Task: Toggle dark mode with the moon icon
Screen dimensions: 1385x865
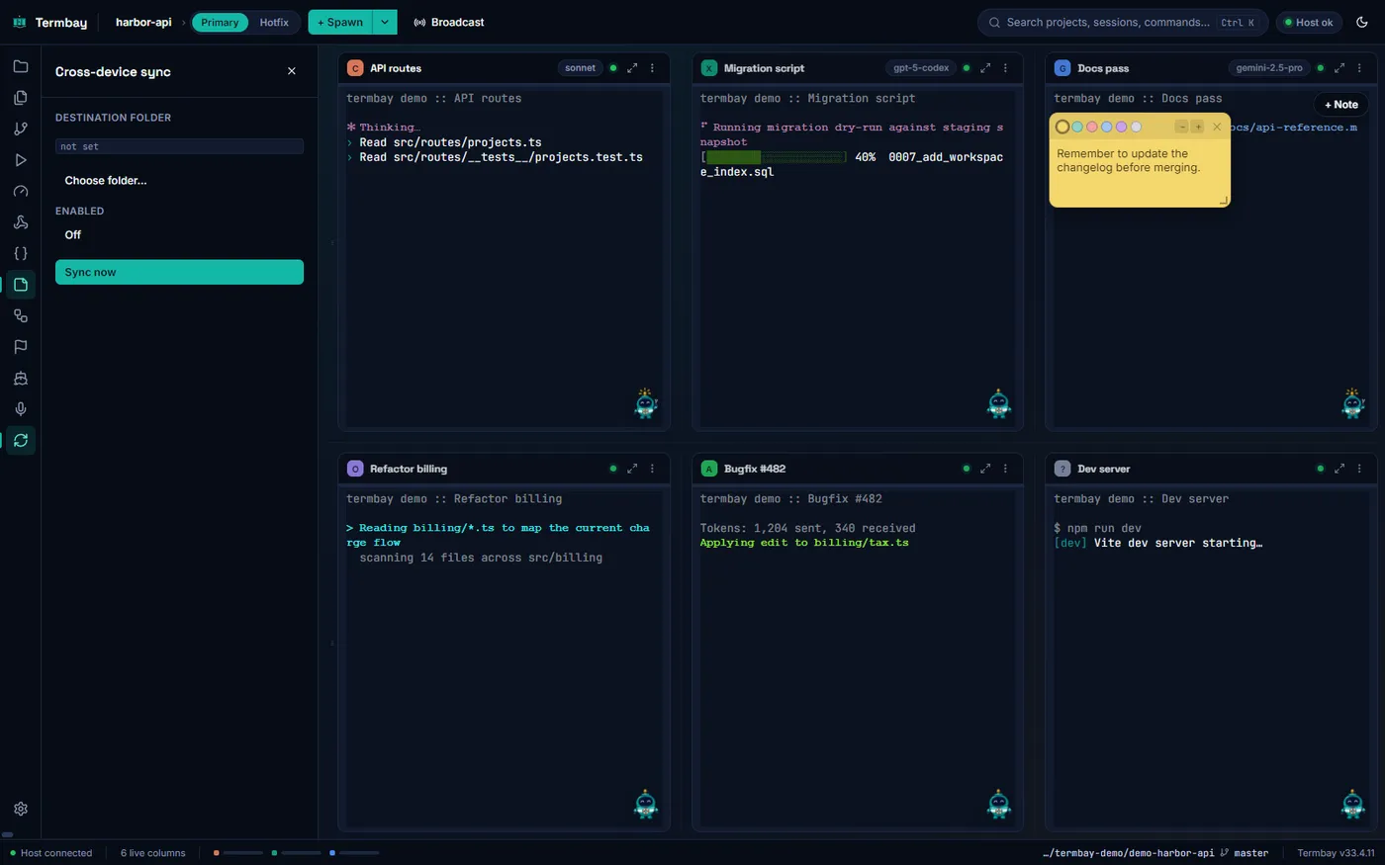Action: (1362, 22)
